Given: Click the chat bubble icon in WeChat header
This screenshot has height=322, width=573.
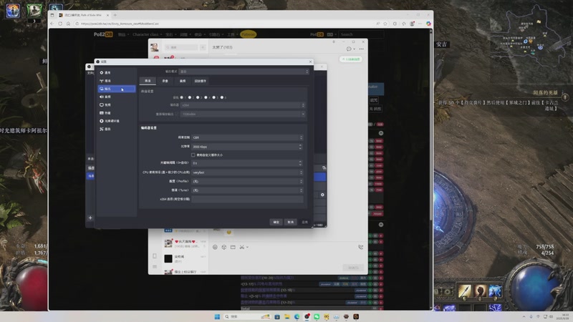Looking at the screenshot, I should [349, 49].
